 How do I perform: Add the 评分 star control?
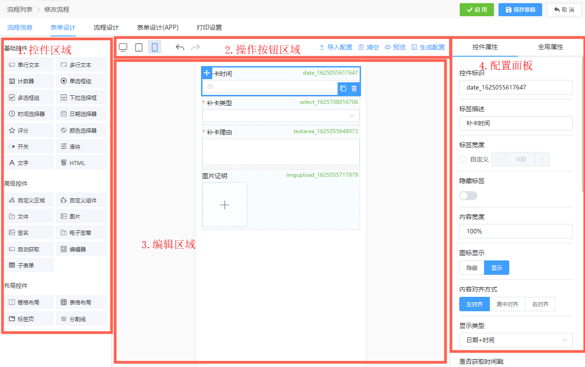click(x=28, y=130)
